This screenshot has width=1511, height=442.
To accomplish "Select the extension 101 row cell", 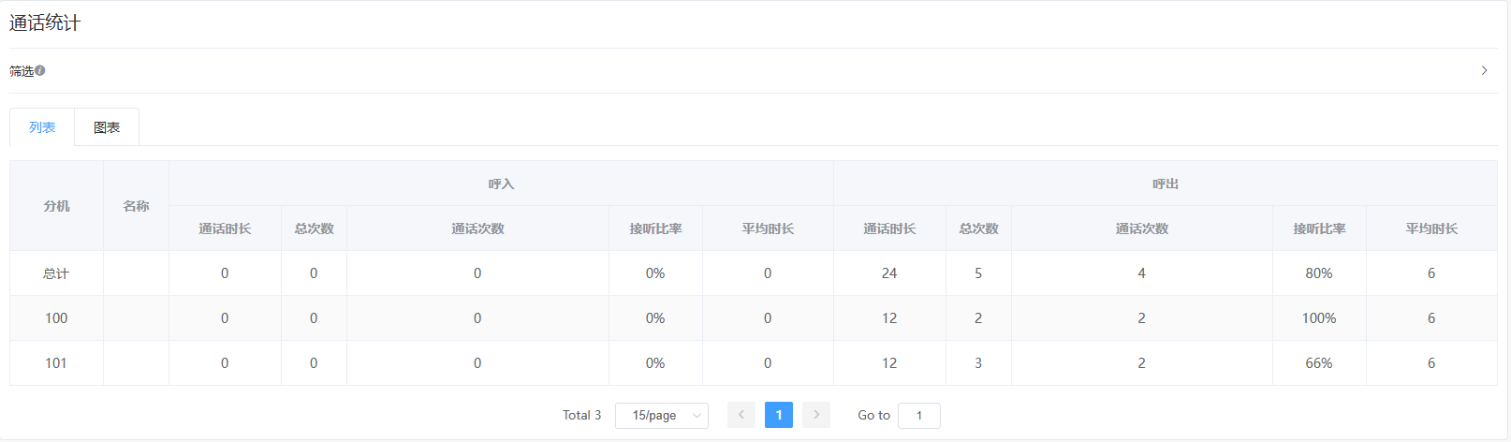I will 56,363.
